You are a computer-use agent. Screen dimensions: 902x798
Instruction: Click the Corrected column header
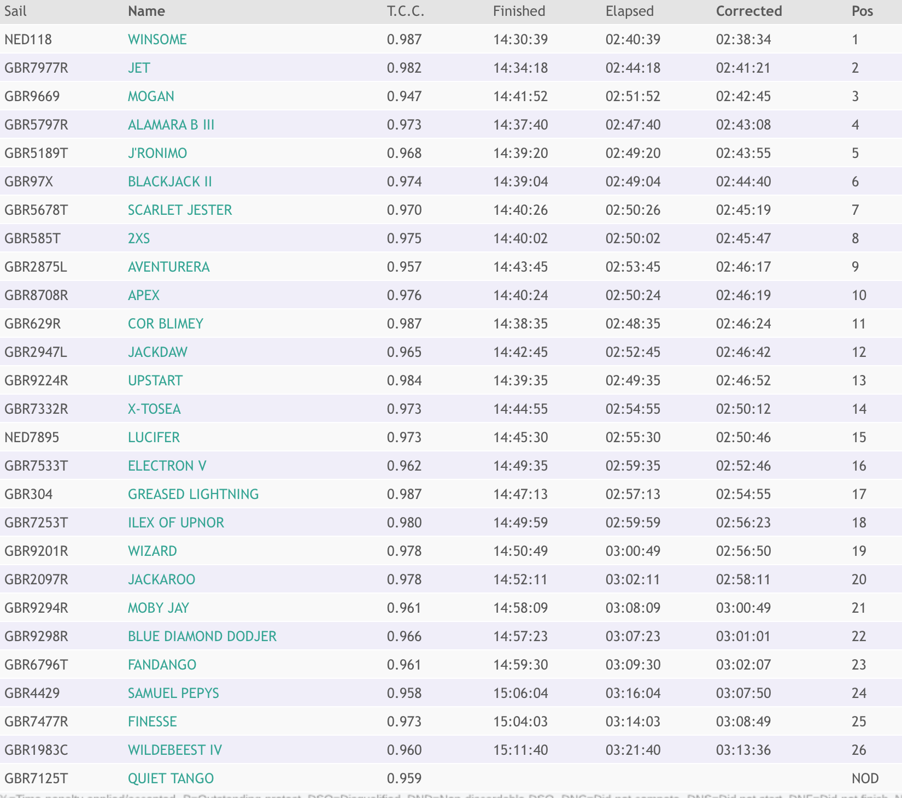click(749, 11)
